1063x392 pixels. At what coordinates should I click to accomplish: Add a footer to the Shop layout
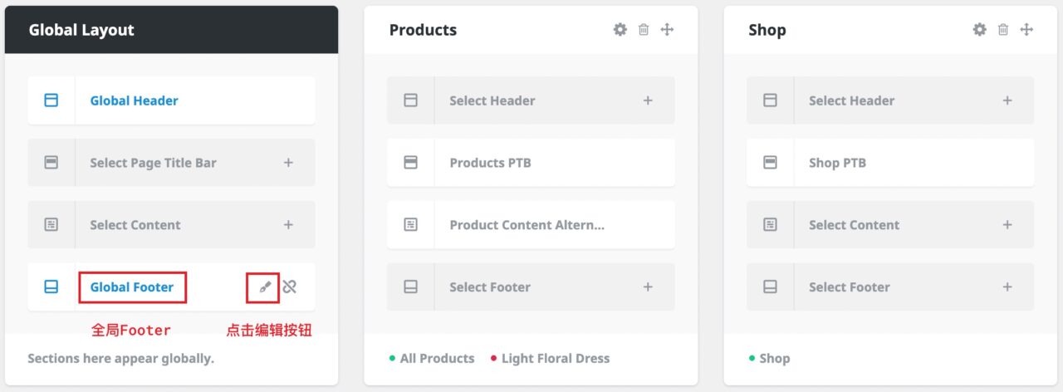tap(1007, 287)
